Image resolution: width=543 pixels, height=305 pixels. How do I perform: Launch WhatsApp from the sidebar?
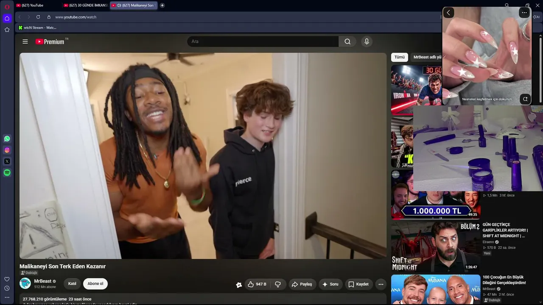pyautogui.click(x=7, y=139)
